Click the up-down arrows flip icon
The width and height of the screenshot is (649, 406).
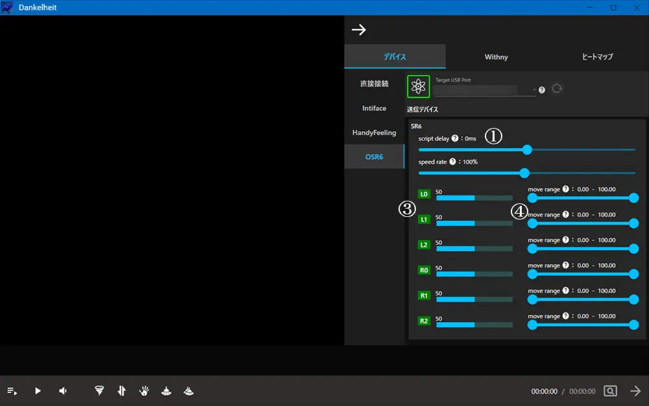pos(122,390)
